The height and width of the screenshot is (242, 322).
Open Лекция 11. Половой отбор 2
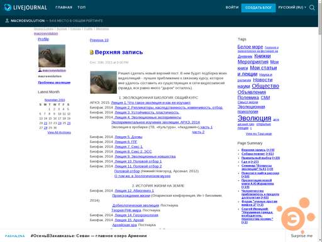pos(138,166)
